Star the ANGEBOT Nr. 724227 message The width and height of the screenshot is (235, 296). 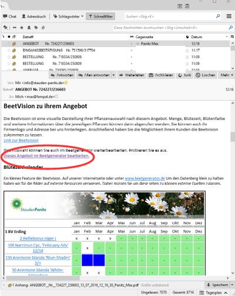pos(9,44)
